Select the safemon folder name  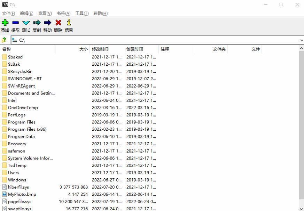point(16,151)
